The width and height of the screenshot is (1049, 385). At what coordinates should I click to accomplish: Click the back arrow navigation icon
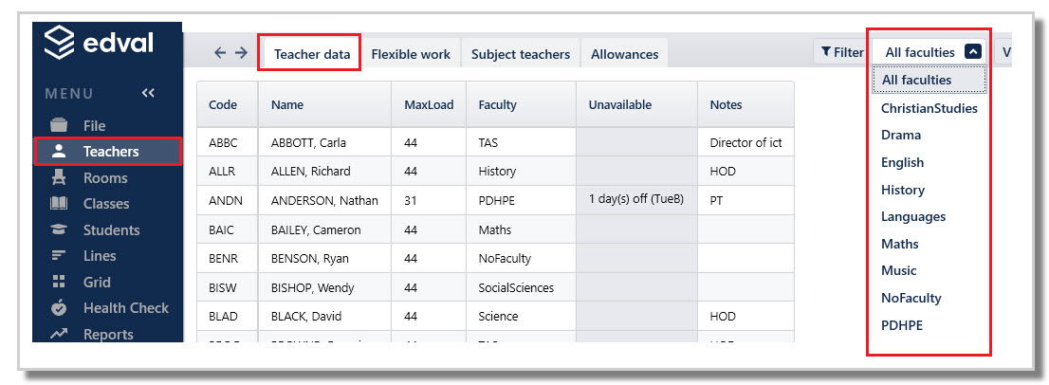click(220, 53)
